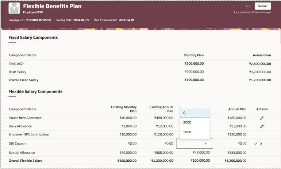
Task: Click the Employee3 FBP subtitle
Action: coord(33,12)
